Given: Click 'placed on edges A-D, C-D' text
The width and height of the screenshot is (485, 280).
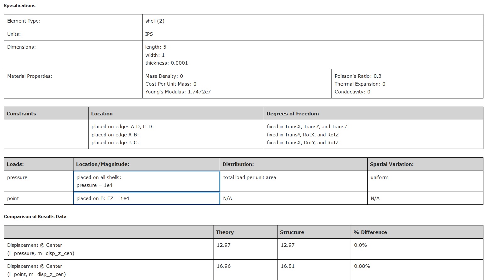Looking at the screenshot, I should pos(122,127).
